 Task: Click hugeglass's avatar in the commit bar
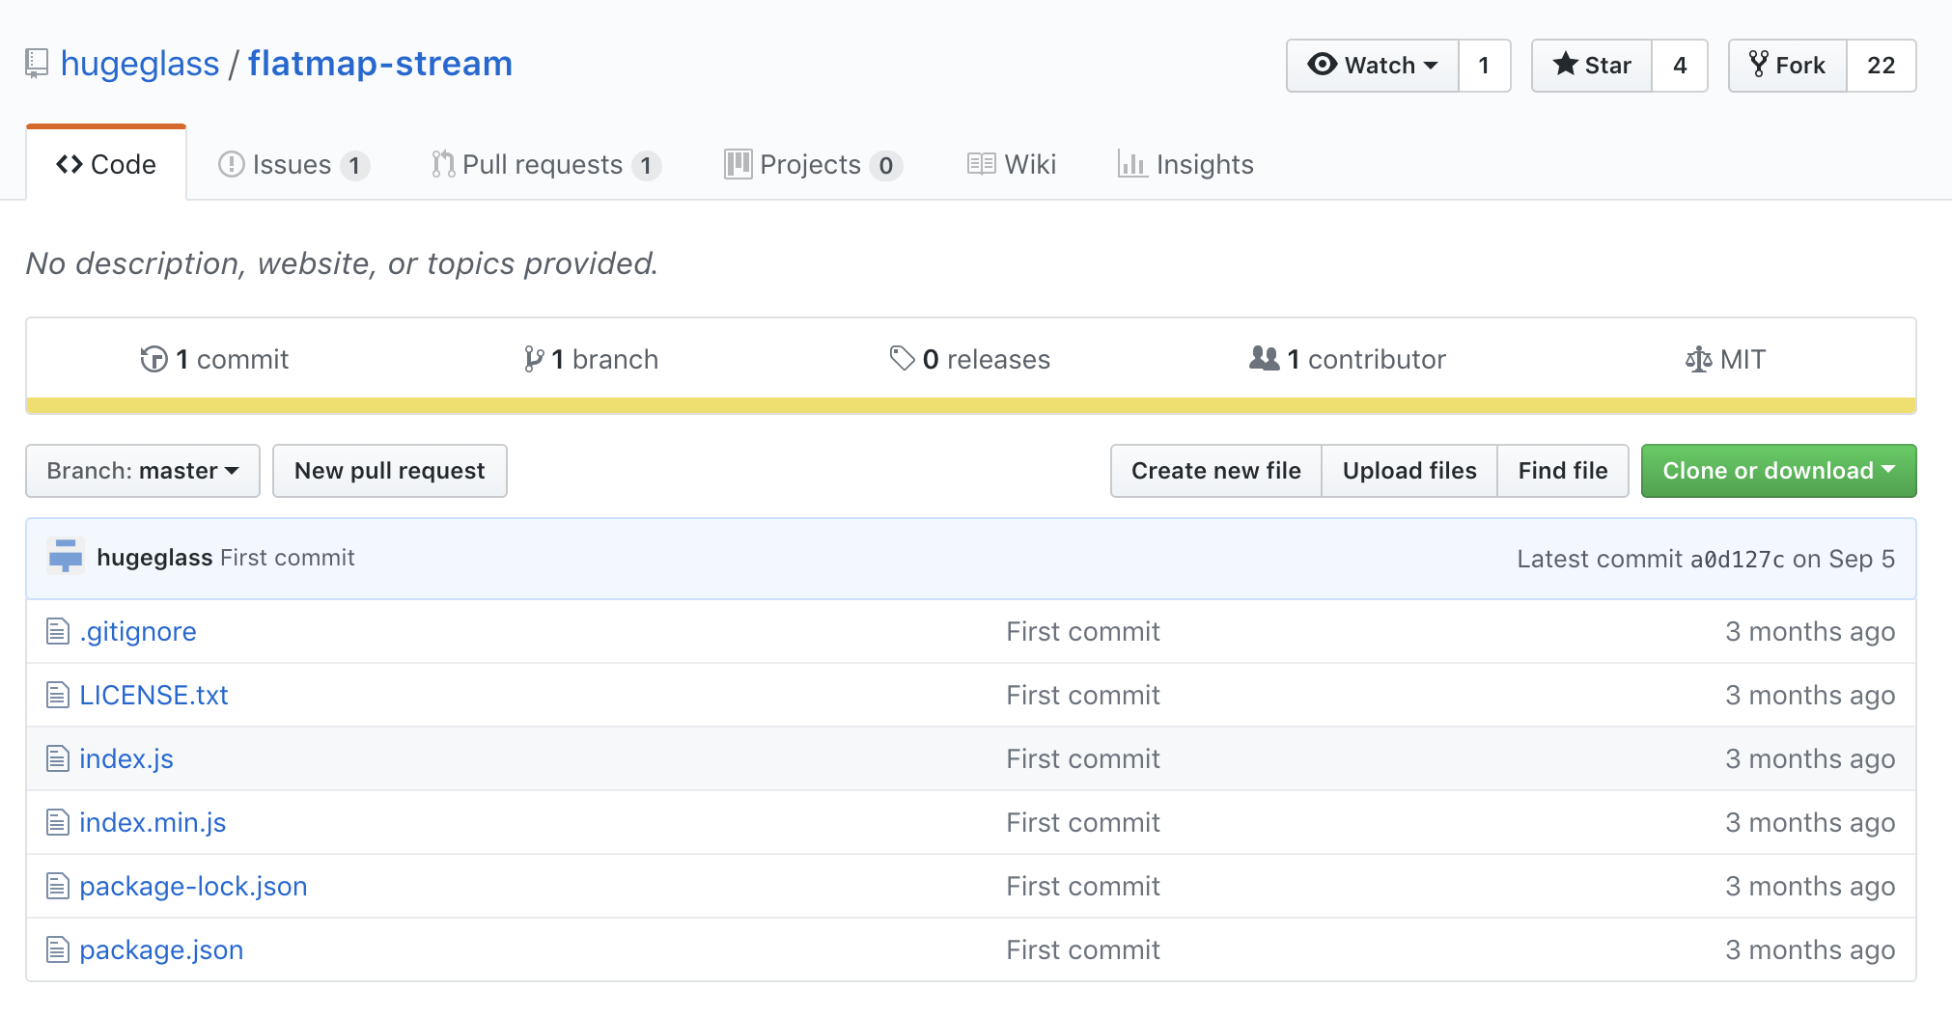[x=66, y=557]
